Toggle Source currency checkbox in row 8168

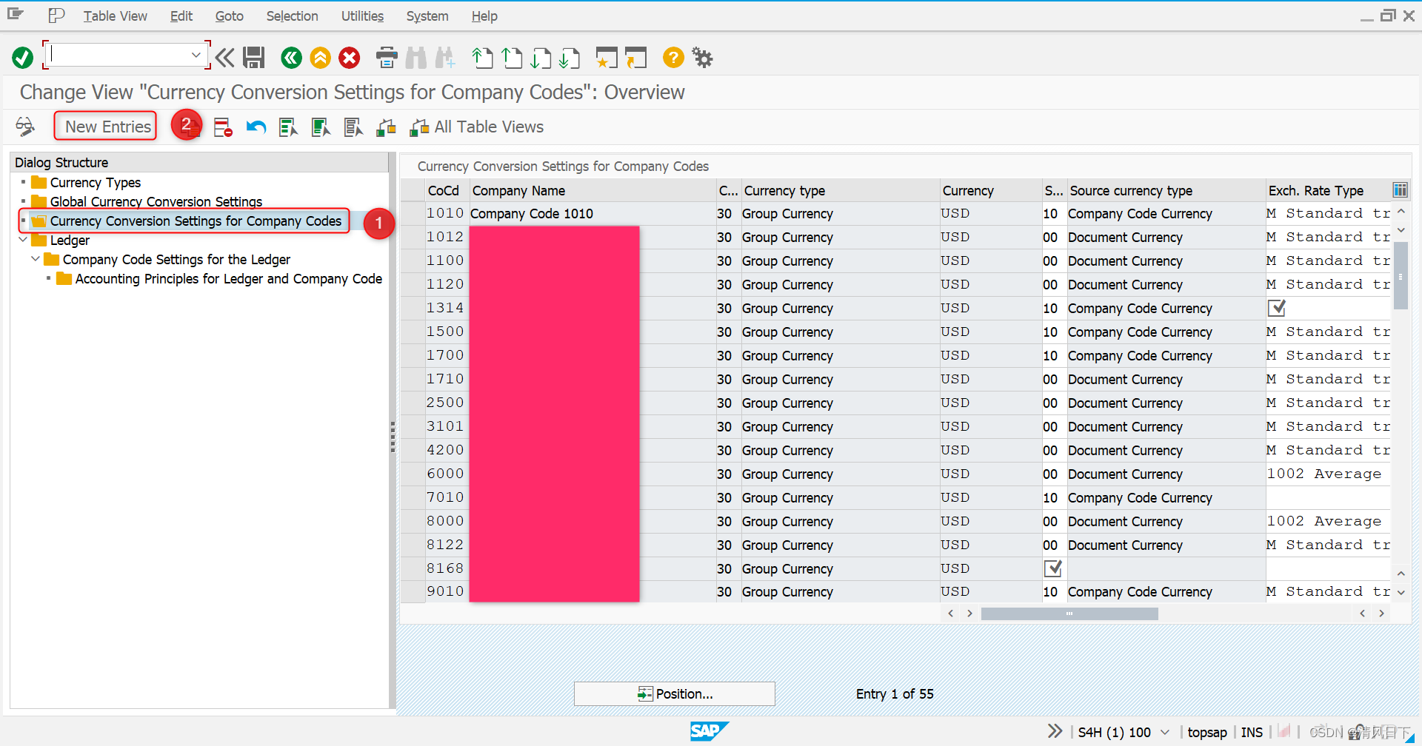click(1052, 568)
